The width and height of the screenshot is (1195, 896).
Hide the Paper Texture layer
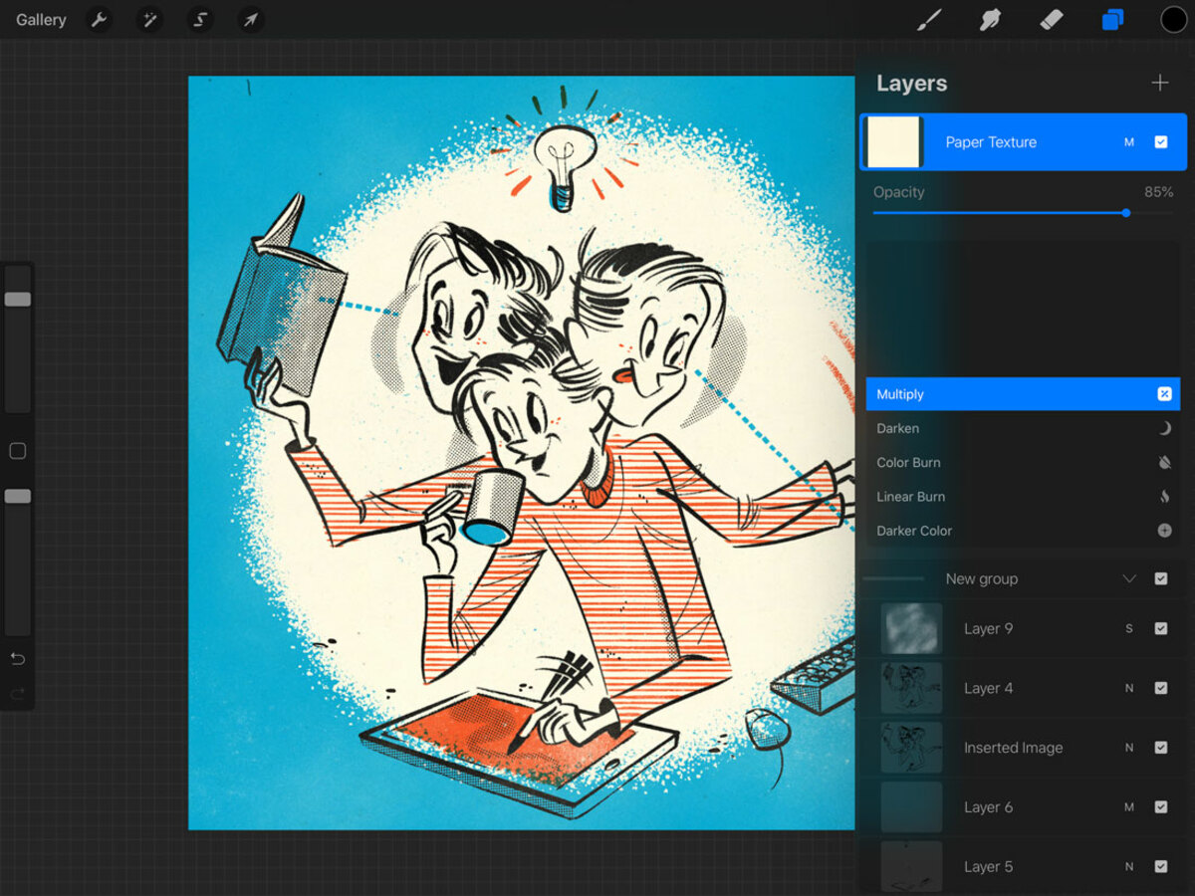(1161, 142)
